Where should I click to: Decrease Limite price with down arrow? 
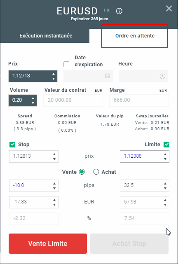(165, 159)
